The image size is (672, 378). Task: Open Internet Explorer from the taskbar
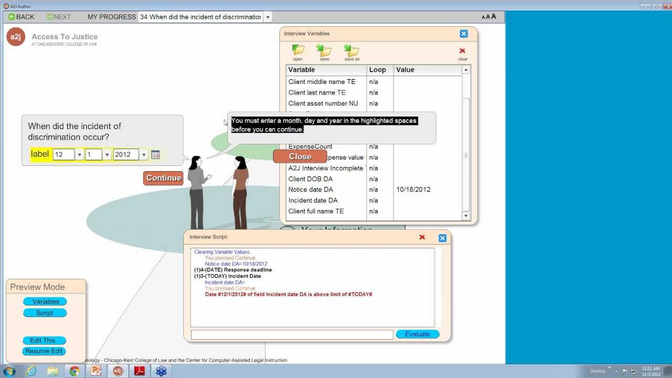[31, 371]
